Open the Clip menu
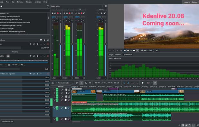 [x=13, y=2]
